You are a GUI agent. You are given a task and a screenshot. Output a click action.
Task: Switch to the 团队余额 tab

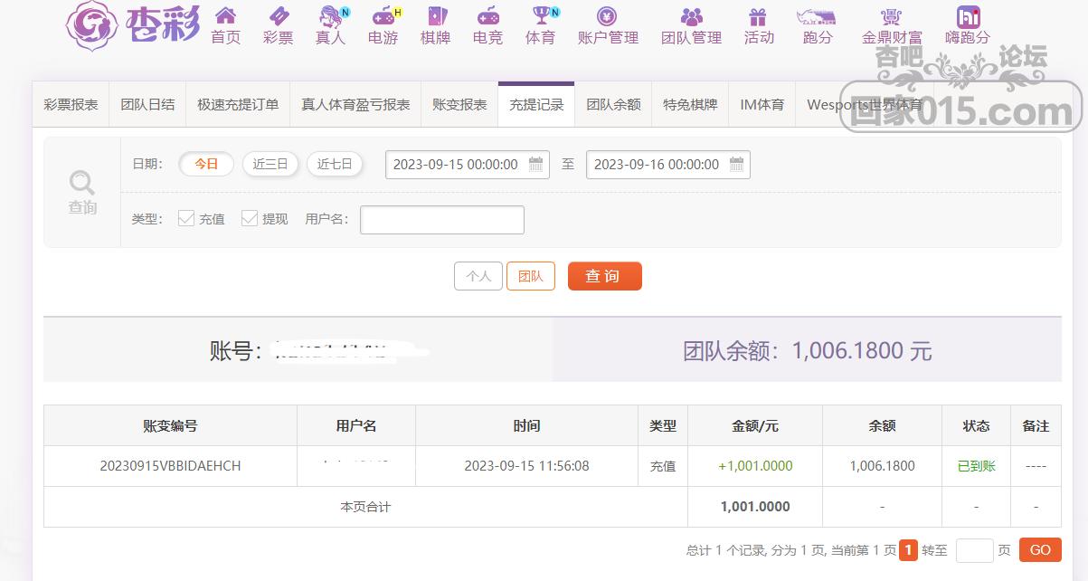click(613, 105)
